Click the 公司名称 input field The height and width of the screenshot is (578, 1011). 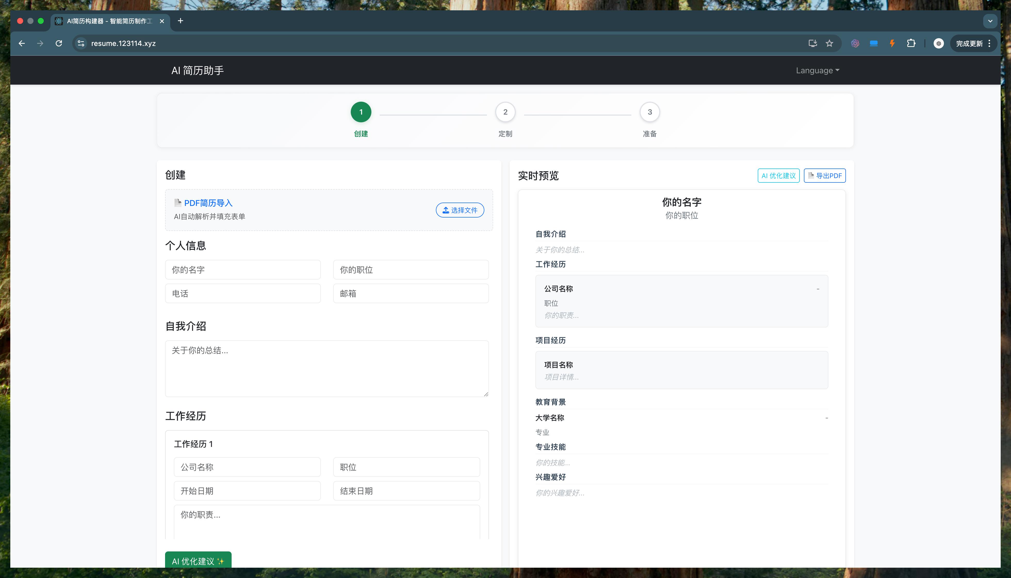(247, 467)
